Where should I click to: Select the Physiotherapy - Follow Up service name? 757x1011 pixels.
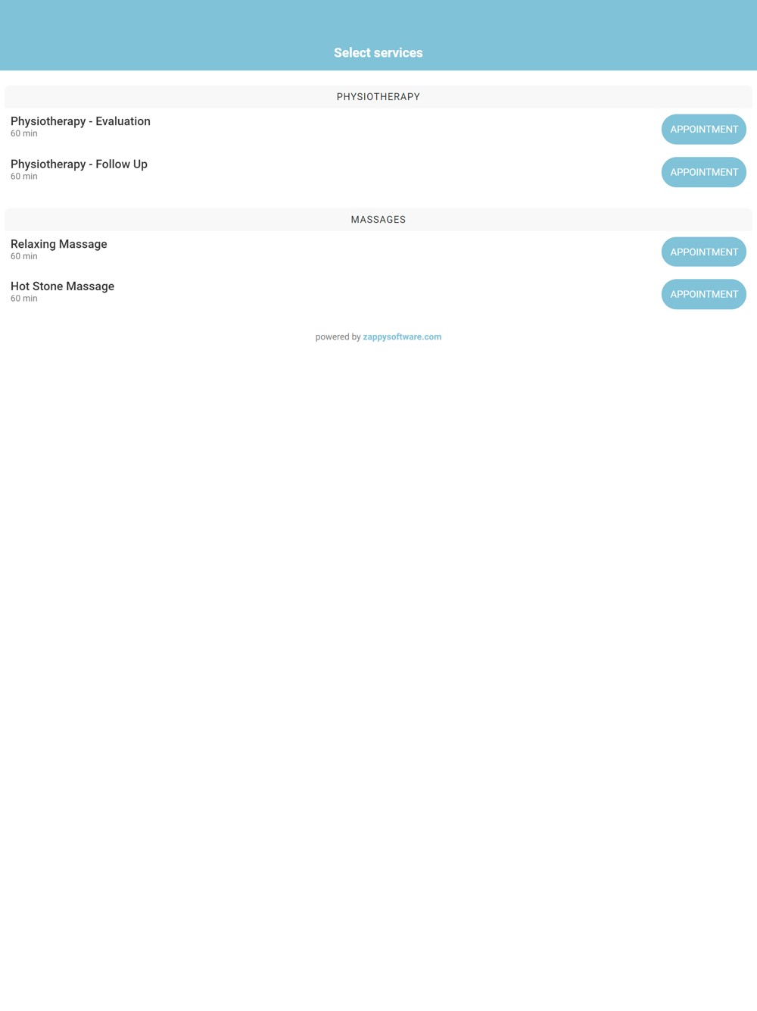click(79, 164)
